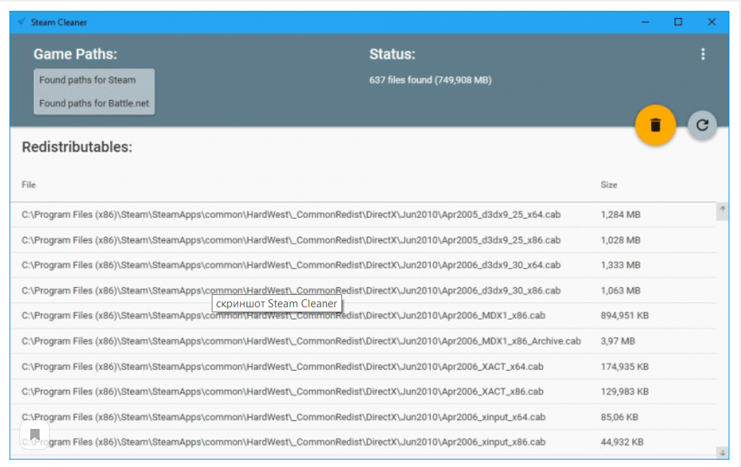Click the Steam Cleaner title bar icon
The width and height of the screenshot is (741, 467).
pos(22,22)
